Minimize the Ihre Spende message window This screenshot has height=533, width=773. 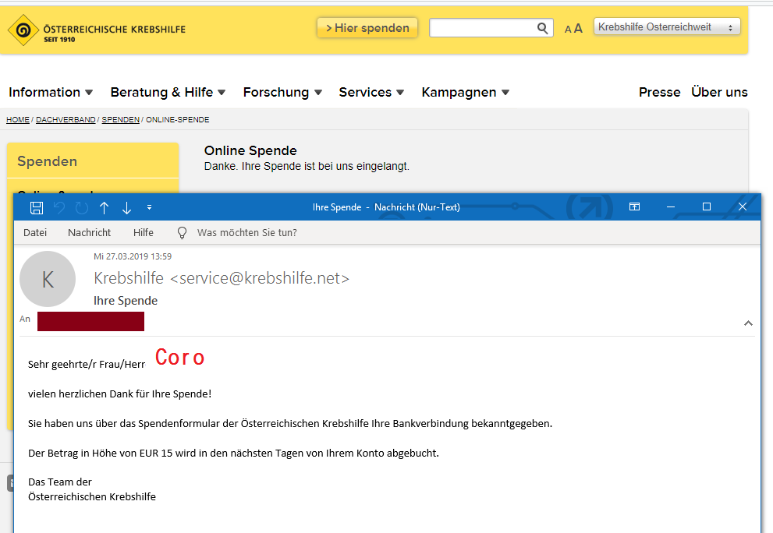671,207
